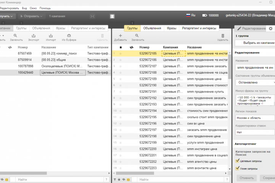Uncheck the 'Целевые запросы' checkbox

238,161
